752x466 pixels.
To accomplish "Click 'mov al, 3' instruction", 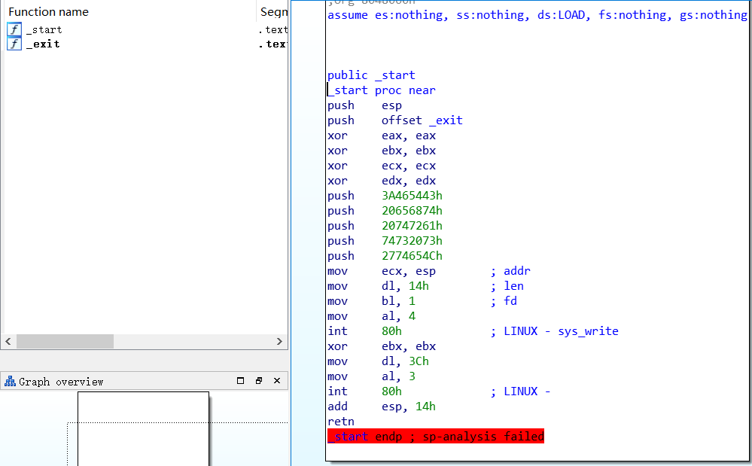I will 371,376.
